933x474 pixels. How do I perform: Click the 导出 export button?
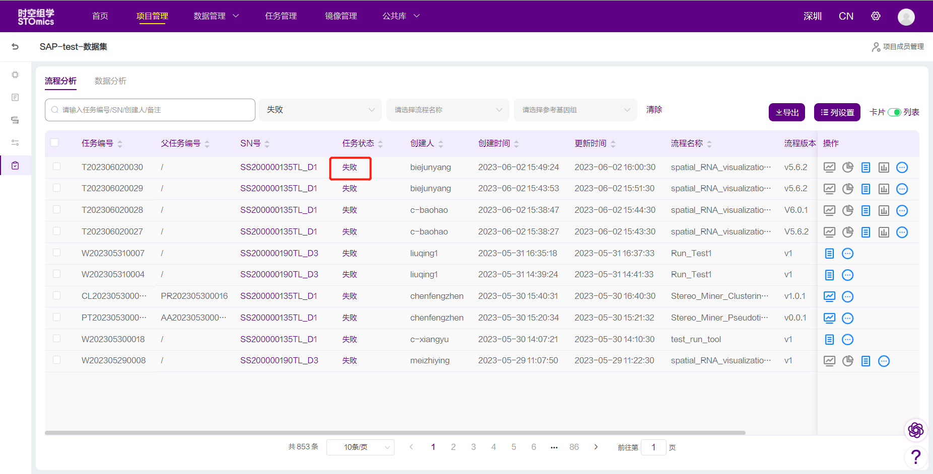786,112
